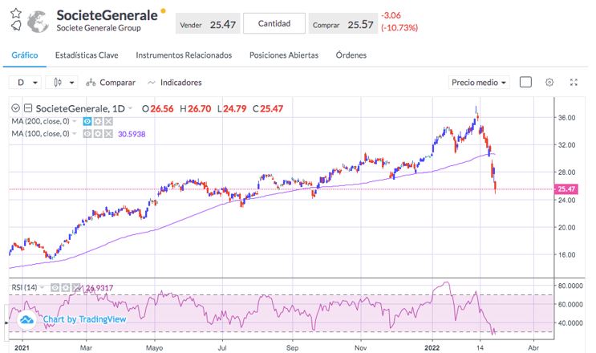Click the TradingView cloud logo
Viewport: 596px width, 353px height.
pyautogui.click(x=26, y=320)
